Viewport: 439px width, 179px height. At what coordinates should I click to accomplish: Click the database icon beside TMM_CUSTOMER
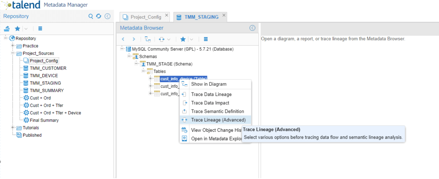tap(26, 68)
